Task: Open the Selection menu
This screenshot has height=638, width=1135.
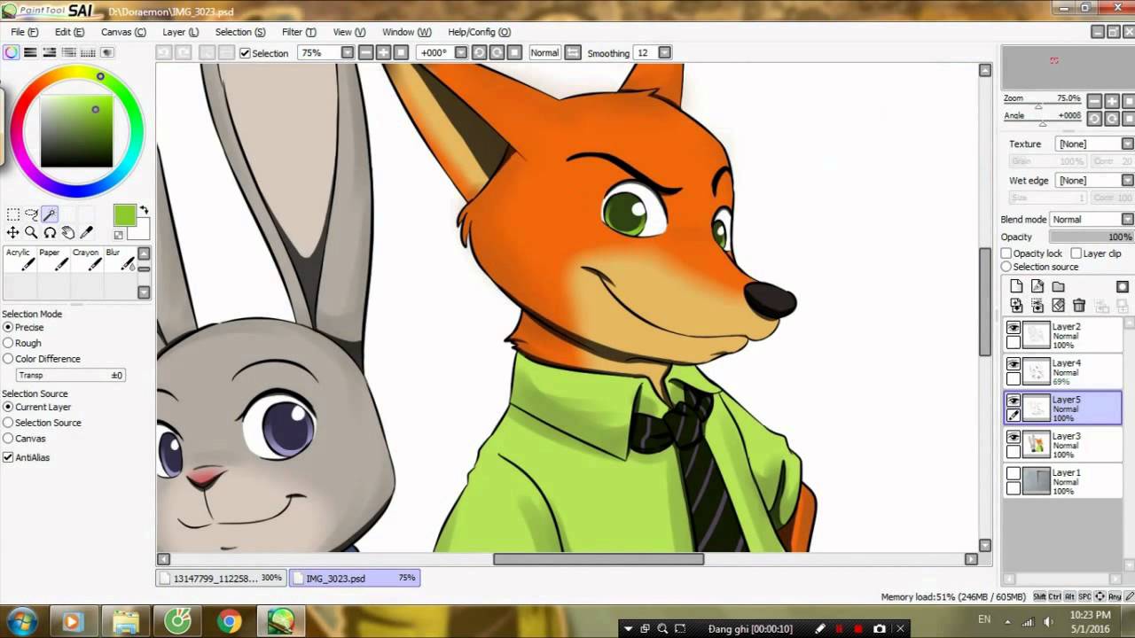Action: point(239,32)
